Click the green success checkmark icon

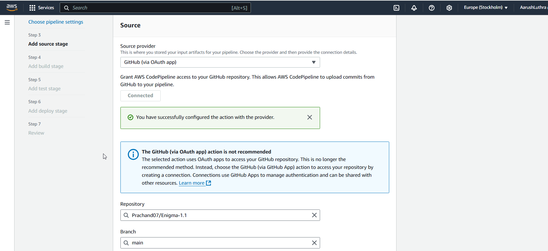click(x=130, y=117)
